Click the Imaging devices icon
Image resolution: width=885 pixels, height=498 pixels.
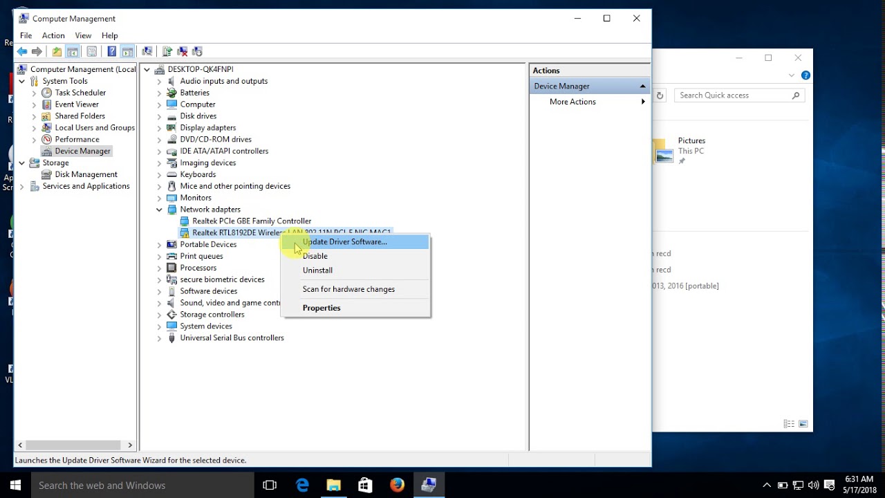171,163
